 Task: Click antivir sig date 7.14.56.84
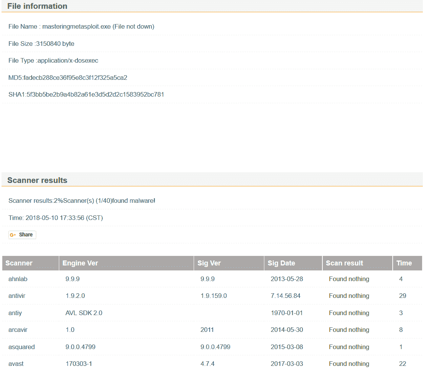tap(286, 296)
